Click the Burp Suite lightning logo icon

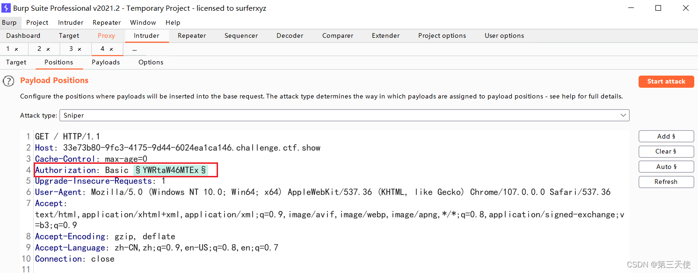(x=7, y=8)
